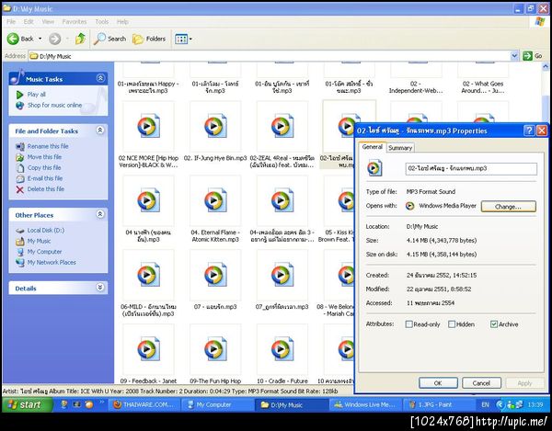The height and width of the screenshot is (431, 552).
Task: Switch to THAIWARE.COM taskbar window
Action: (145, 405)
